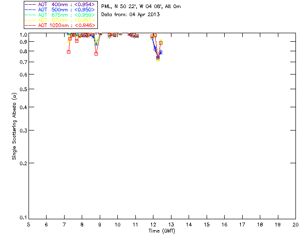The width and height of the screenshot is (304, 243).
Task: Click the AOT 675nm legend entry
Action: tap(60, 15)
